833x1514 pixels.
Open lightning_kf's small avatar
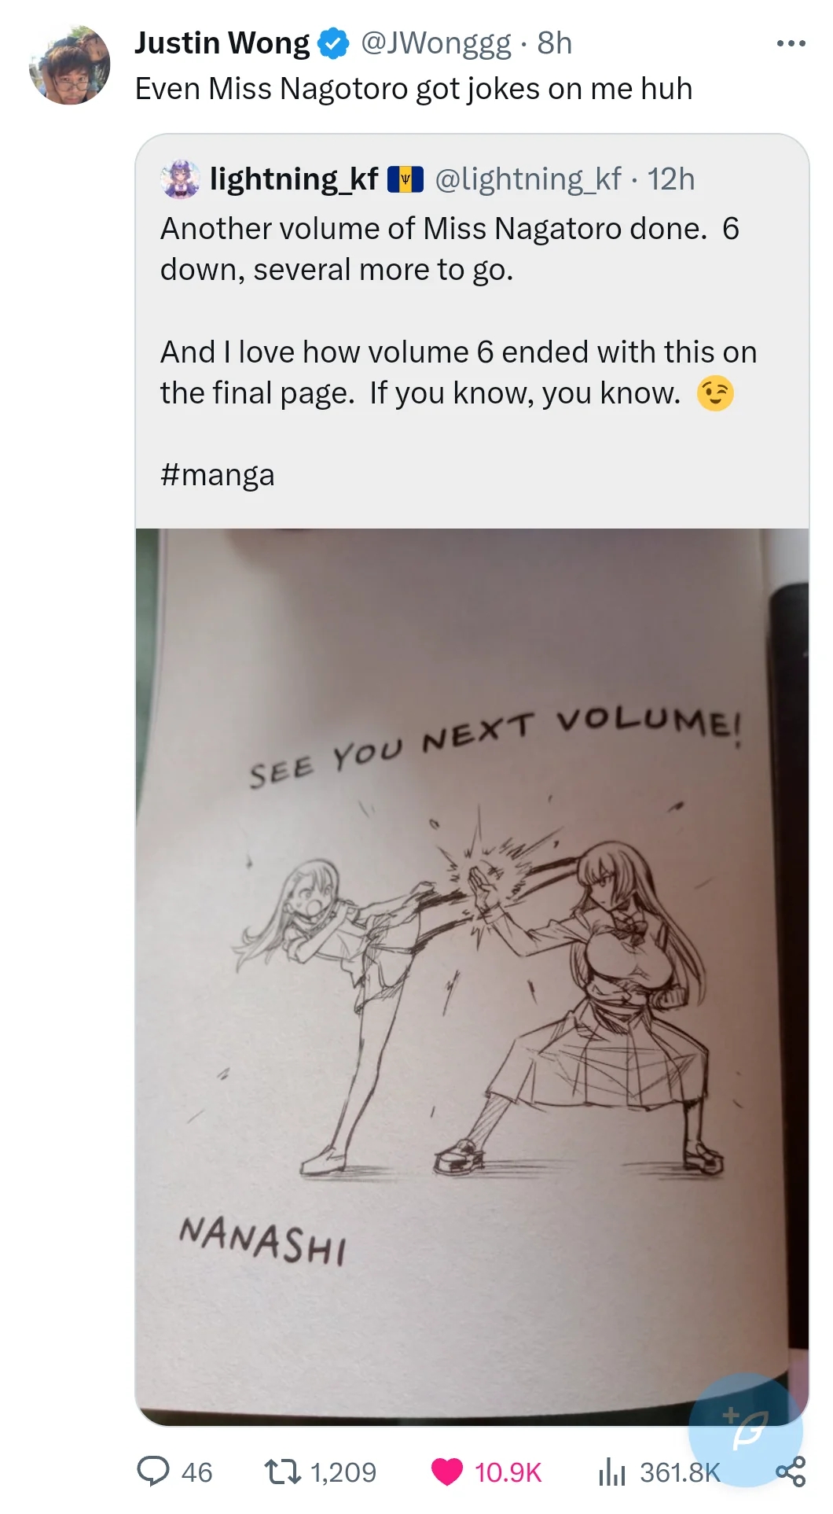coord(181,179)
